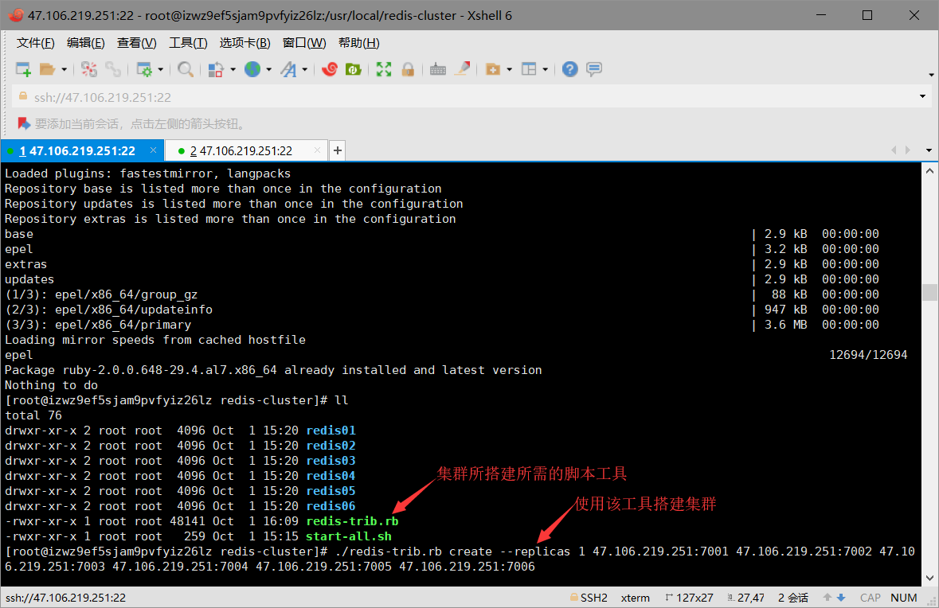Expand the Properties dropdown arrow
939x608 pixels.
coord(161,70)
